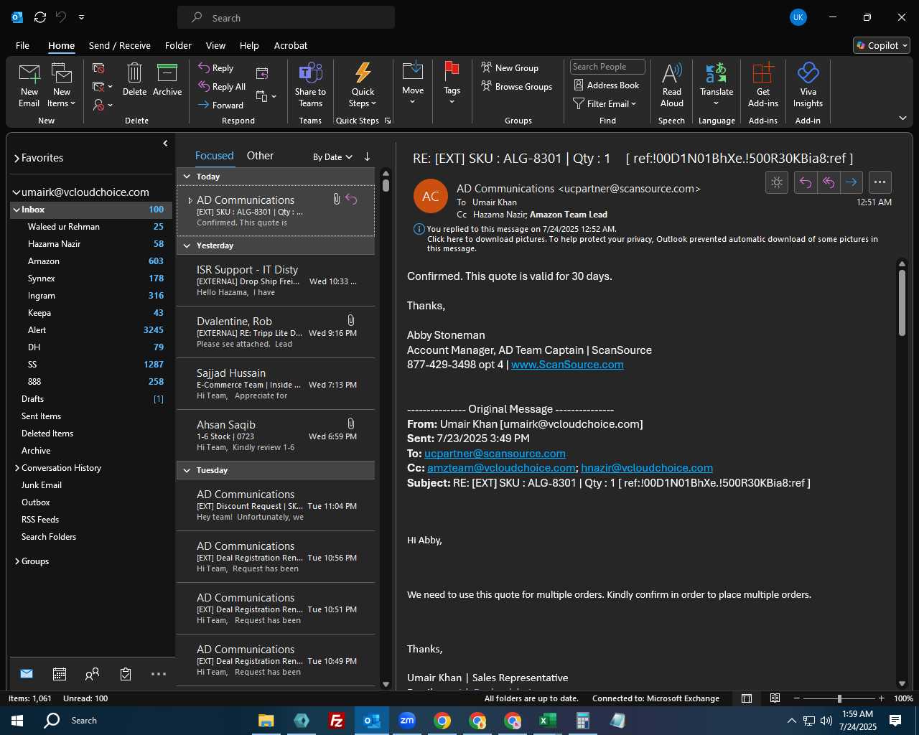Collapse the Tuesday message group
The image size is (919, 735).
coord(187,470)
